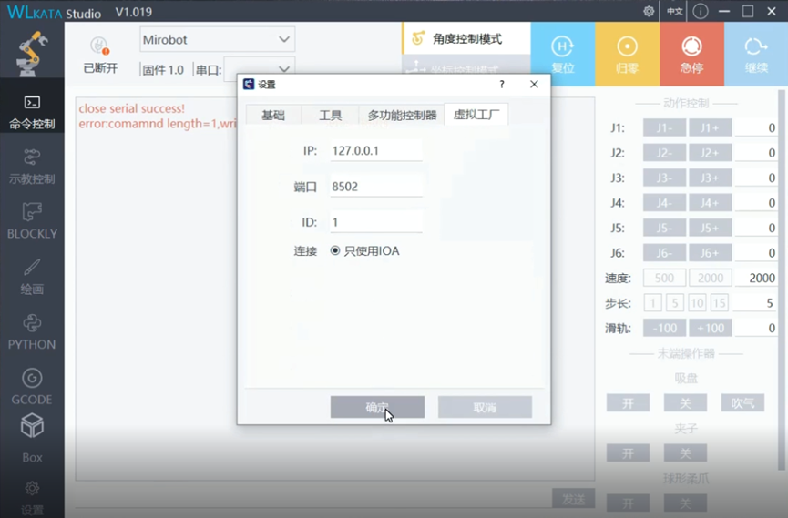Screen dimensions: 788x518
Task: Cancel the dialog with 取消
Action: click(x=485, y=407)
